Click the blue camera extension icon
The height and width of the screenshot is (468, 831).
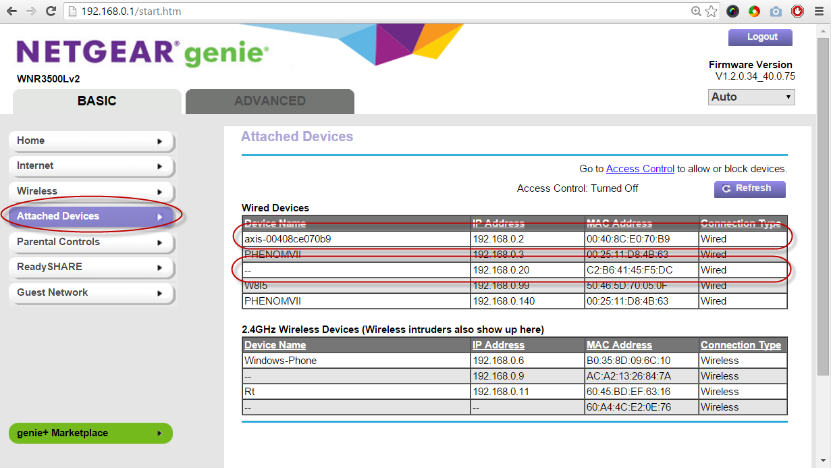(x=776, y=11)
